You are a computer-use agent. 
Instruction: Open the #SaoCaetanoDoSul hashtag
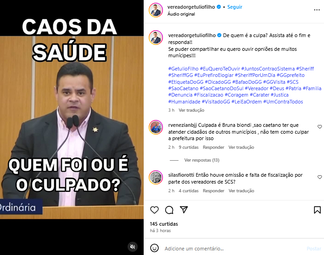pyautogui.click(x=222, y=88)
